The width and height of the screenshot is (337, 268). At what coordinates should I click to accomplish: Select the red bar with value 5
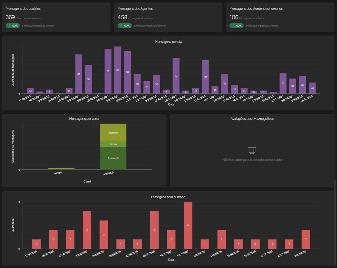tap(188, 225)
